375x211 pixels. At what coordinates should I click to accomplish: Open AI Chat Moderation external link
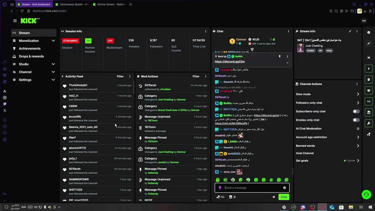(358, 129)
